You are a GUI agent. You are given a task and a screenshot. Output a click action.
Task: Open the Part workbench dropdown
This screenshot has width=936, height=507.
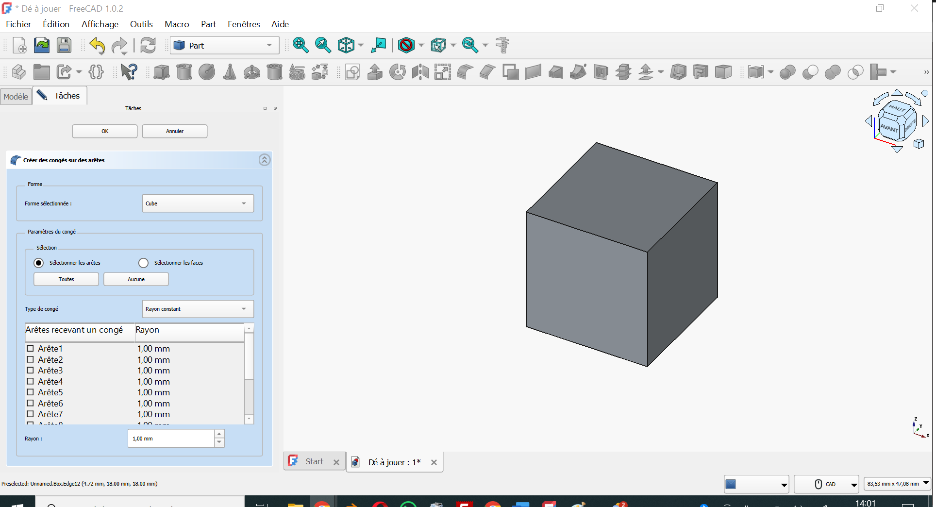coord(224,45)
